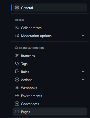Click the Tags label icon

tap(17, 63)
